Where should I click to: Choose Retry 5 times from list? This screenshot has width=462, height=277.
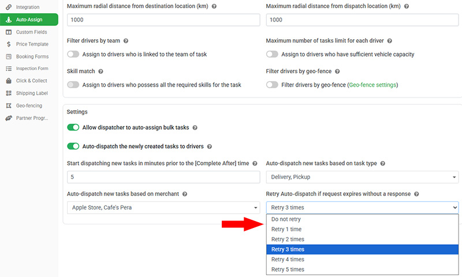288,269
